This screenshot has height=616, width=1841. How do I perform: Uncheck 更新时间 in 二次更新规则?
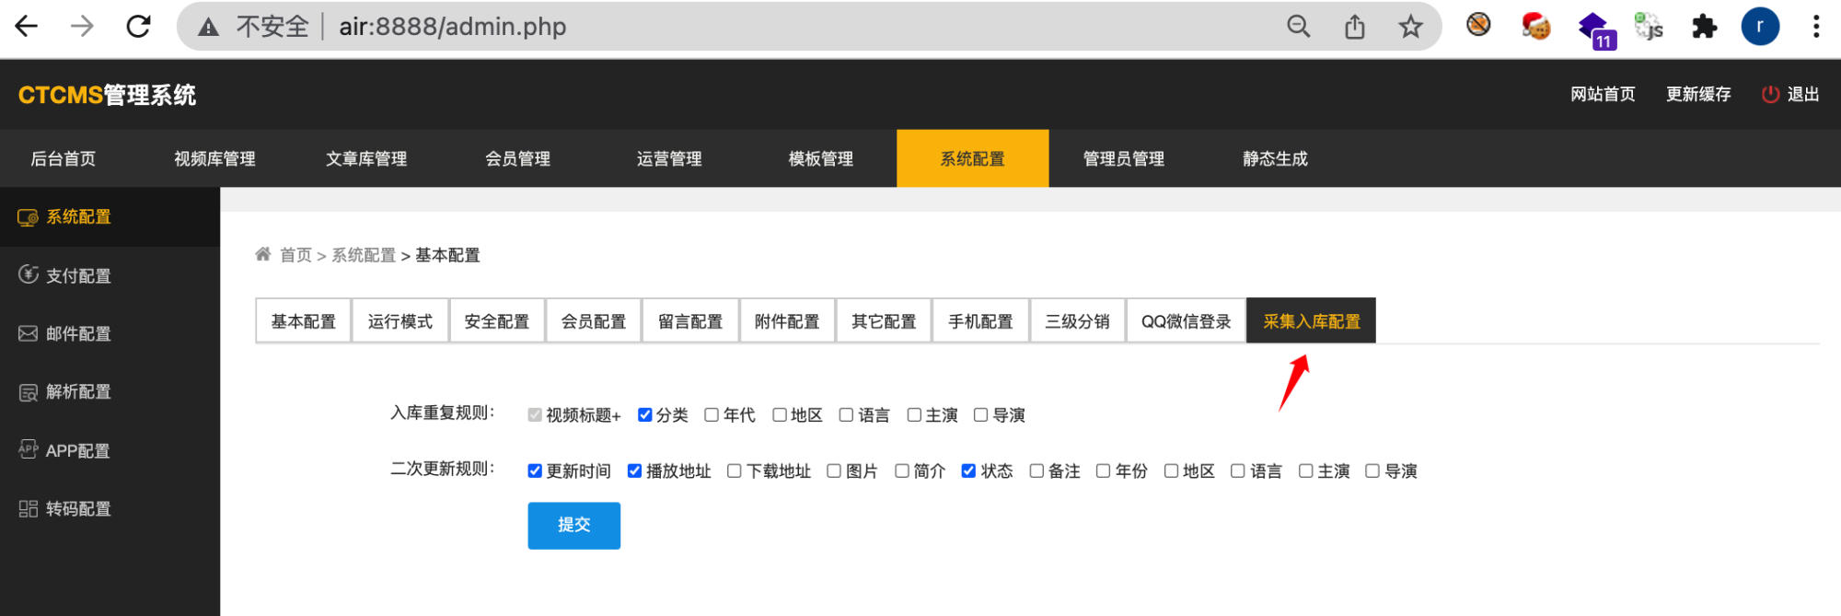point(535,471)
